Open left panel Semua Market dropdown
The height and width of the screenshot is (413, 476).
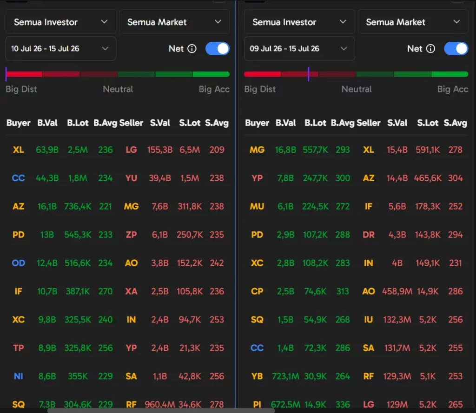tap(174, 22)
